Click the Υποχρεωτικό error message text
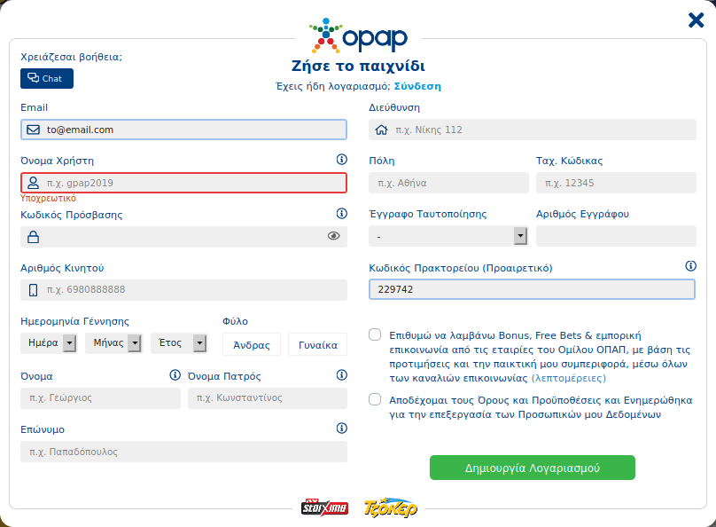Viewport: 716px width, 527px height. [49, 199]
